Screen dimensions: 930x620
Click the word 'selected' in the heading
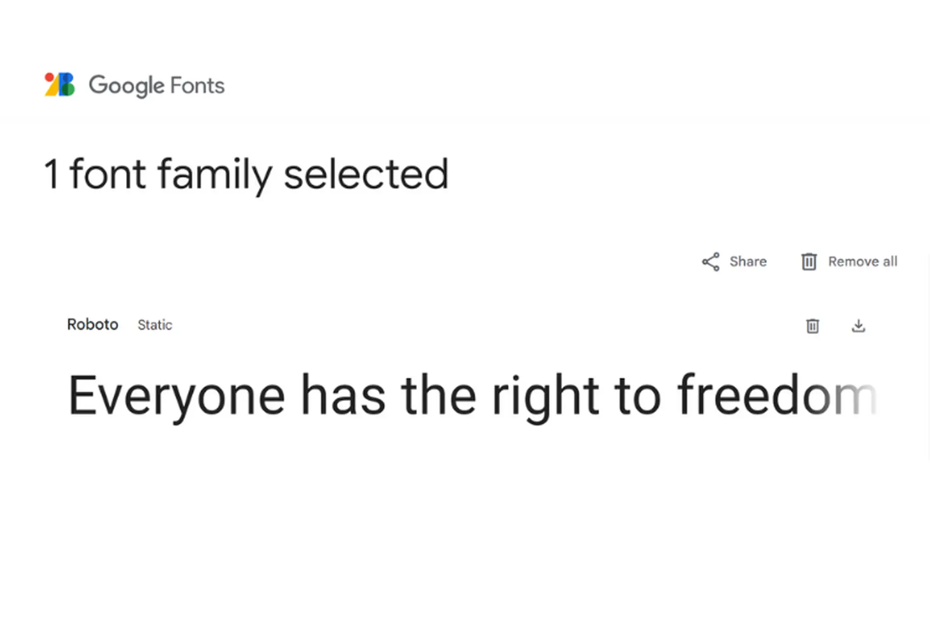click(366, 174)
